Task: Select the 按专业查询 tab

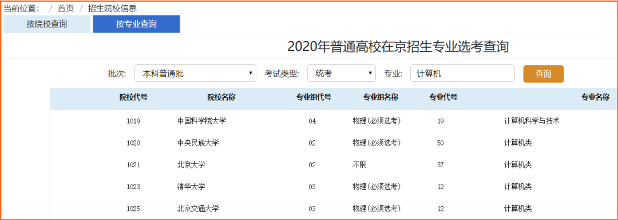Action: (x=136, y=24)
